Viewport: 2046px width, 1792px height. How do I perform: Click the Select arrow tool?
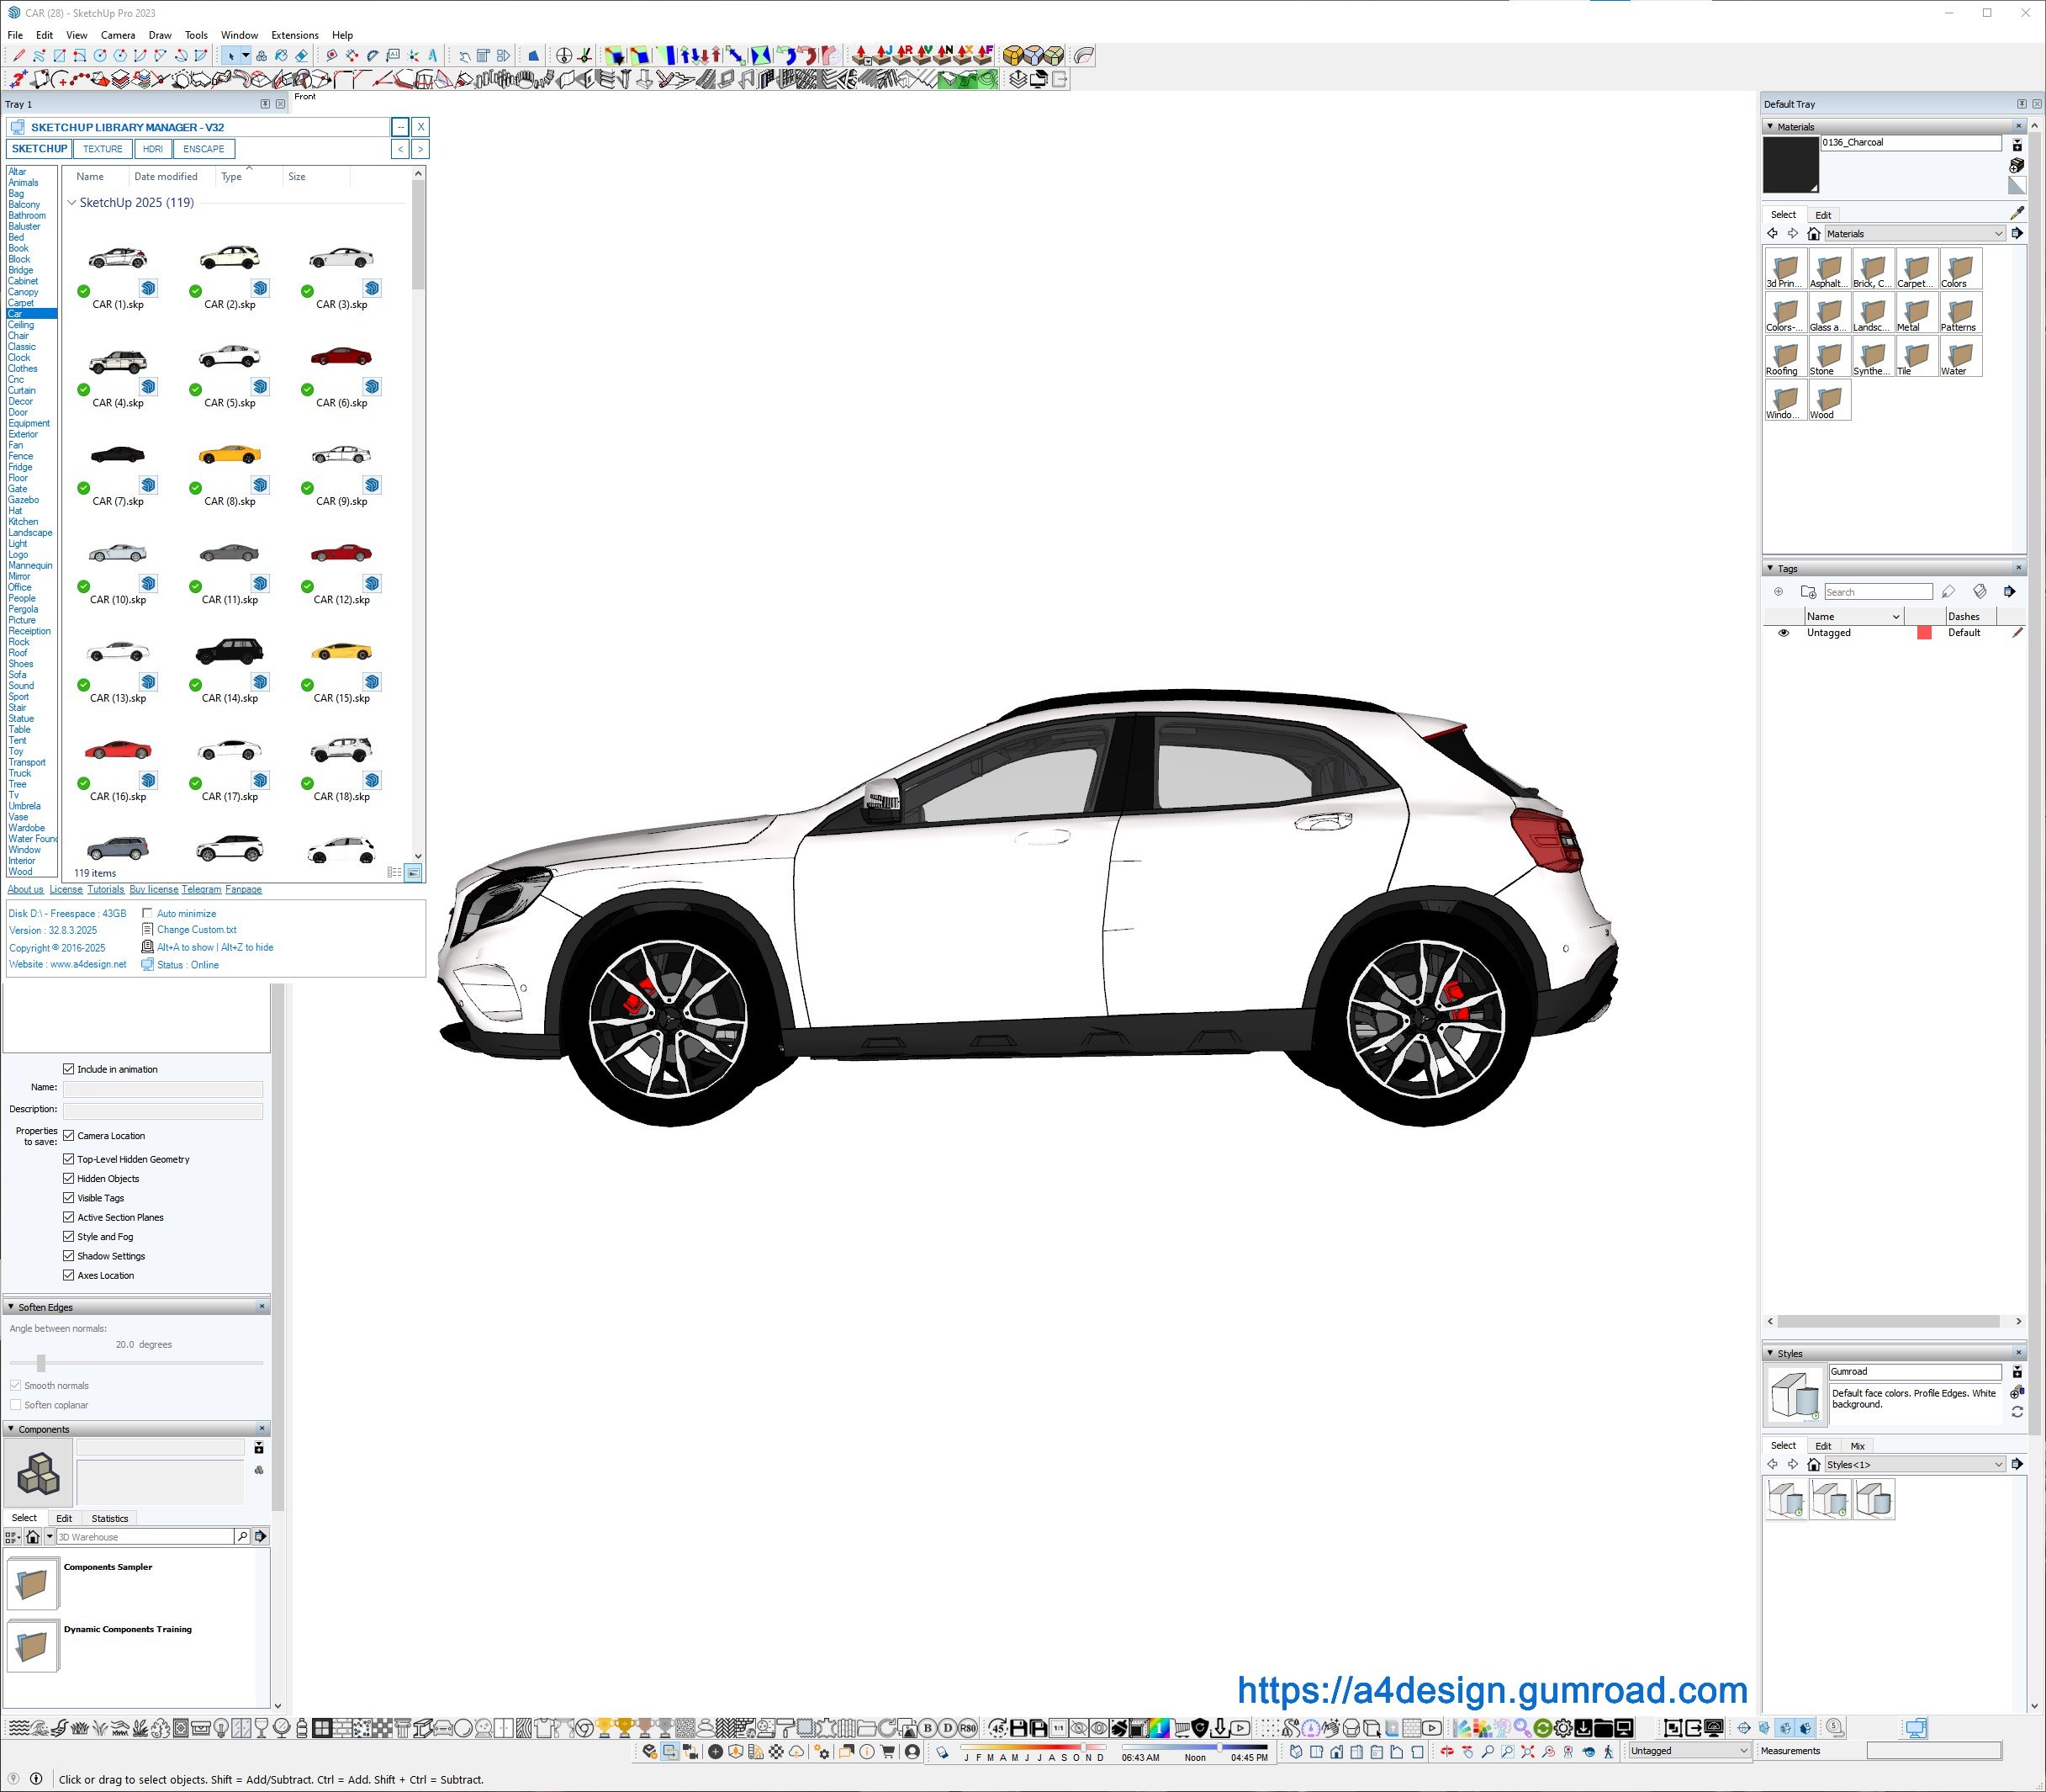coord(231,56)
